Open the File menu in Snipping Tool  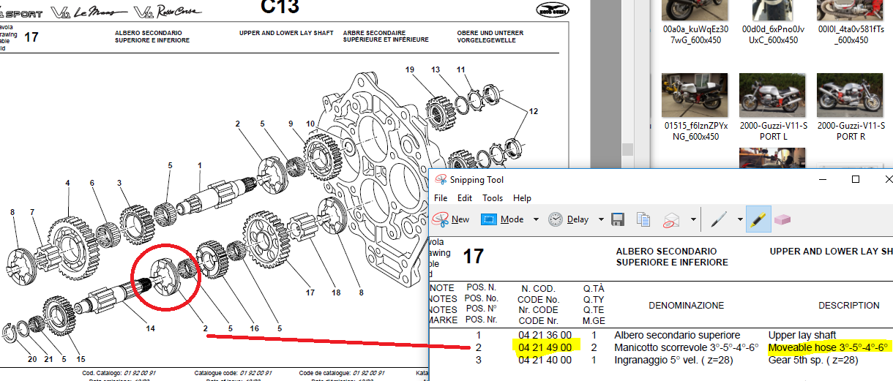[x=441, y=198]
